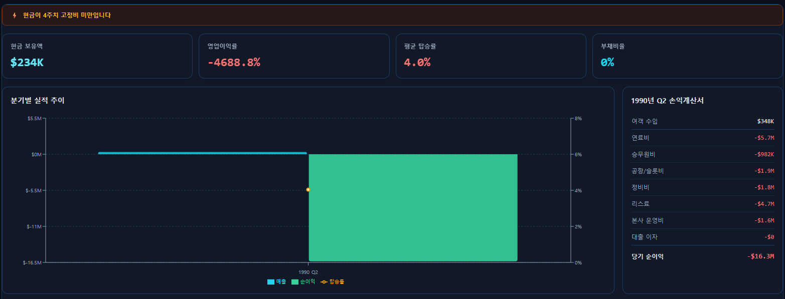Click the 8% right axis label
785x299 pixels.
[x=578, y=119]
